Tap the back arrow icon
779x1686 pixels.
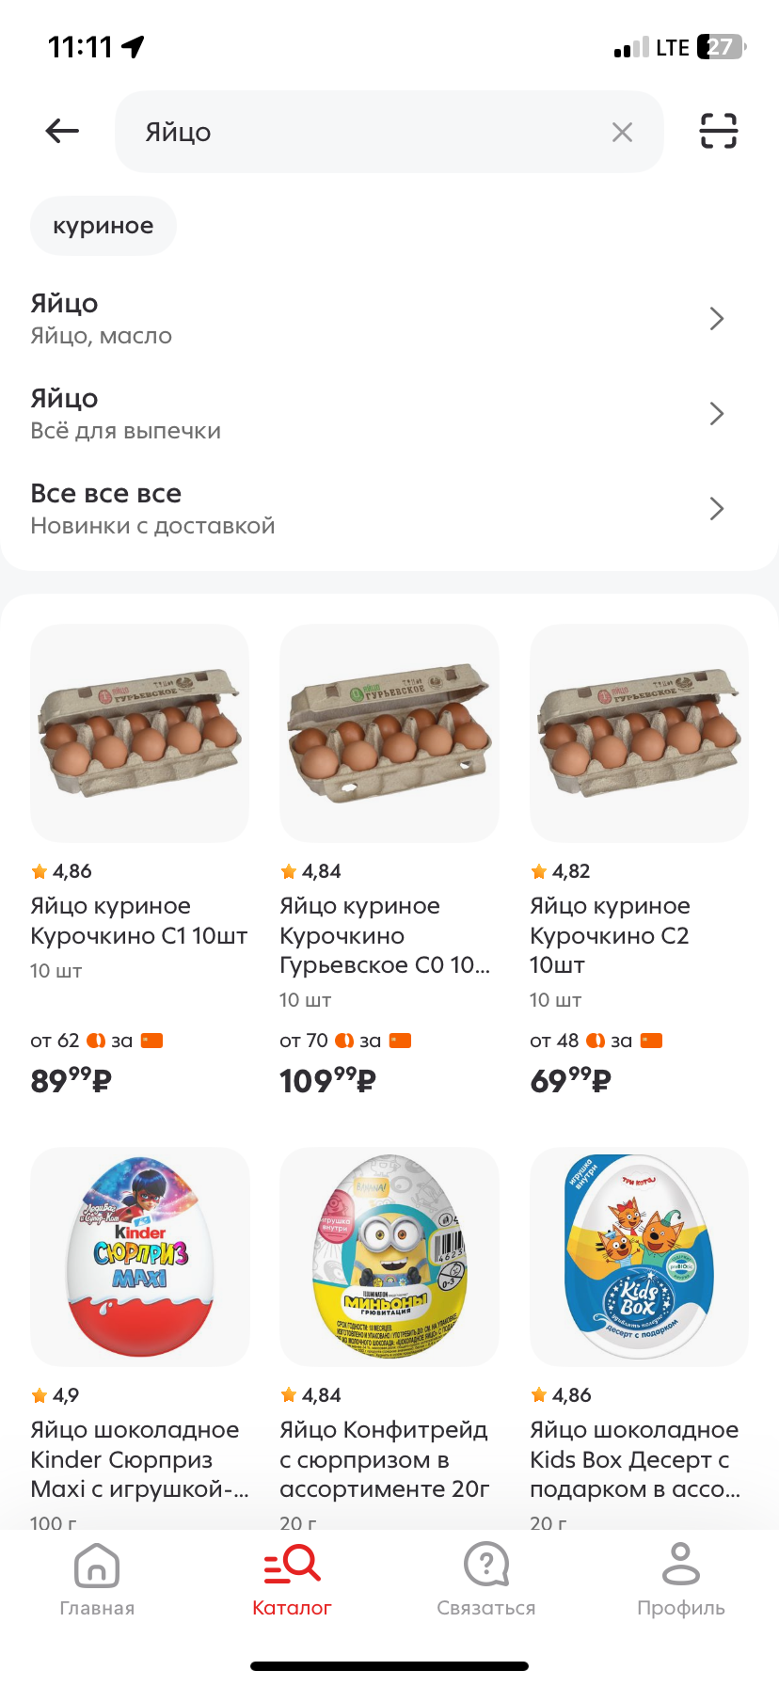tap(62, 131)
